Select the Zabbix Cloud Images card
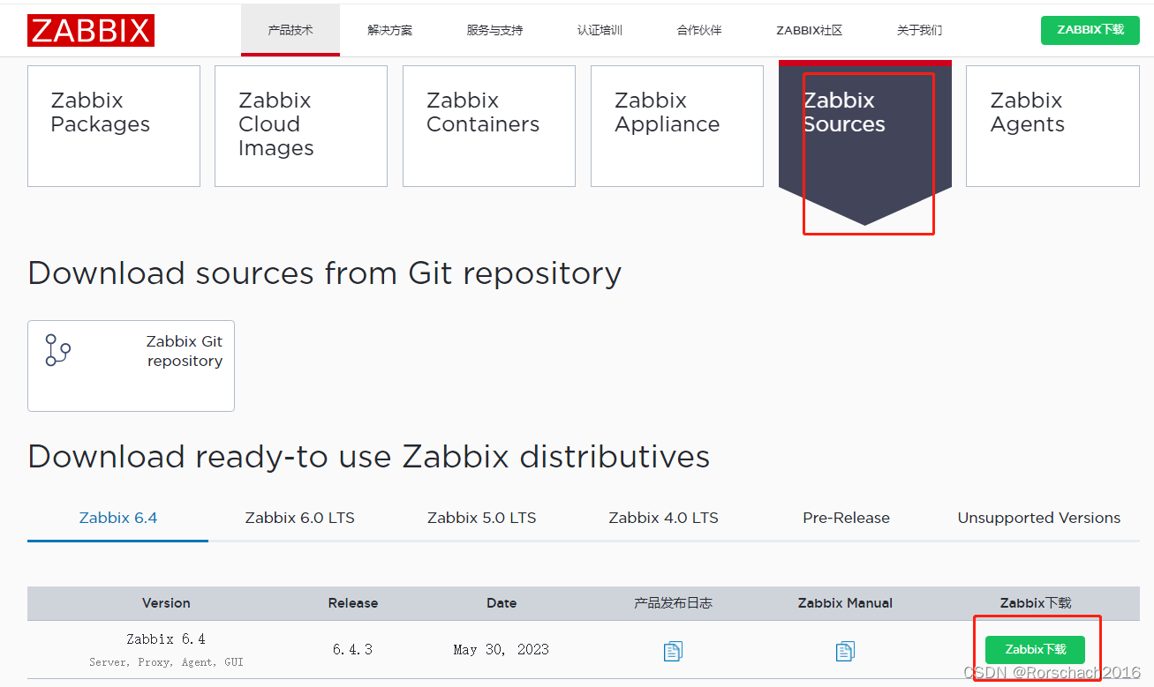The width and height of the screenshot is (1154, 687). [301, 126]
